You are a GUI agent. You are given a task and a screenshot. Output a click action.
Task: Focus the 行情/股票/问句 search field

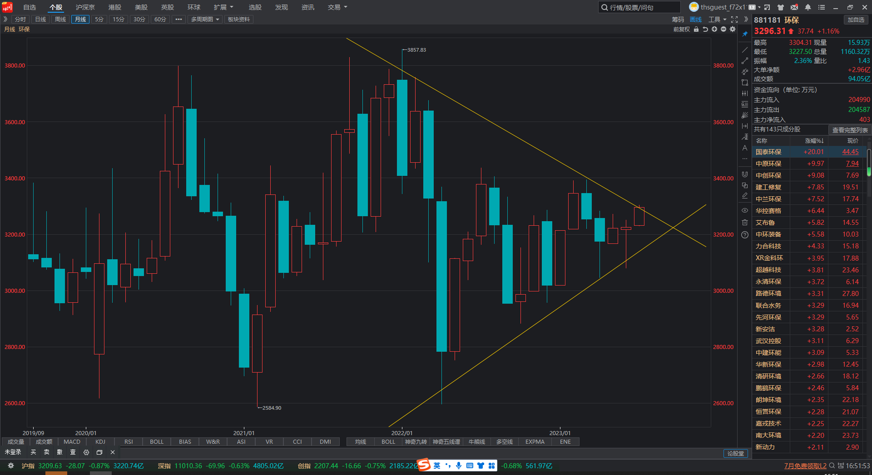tap(639, 7)
